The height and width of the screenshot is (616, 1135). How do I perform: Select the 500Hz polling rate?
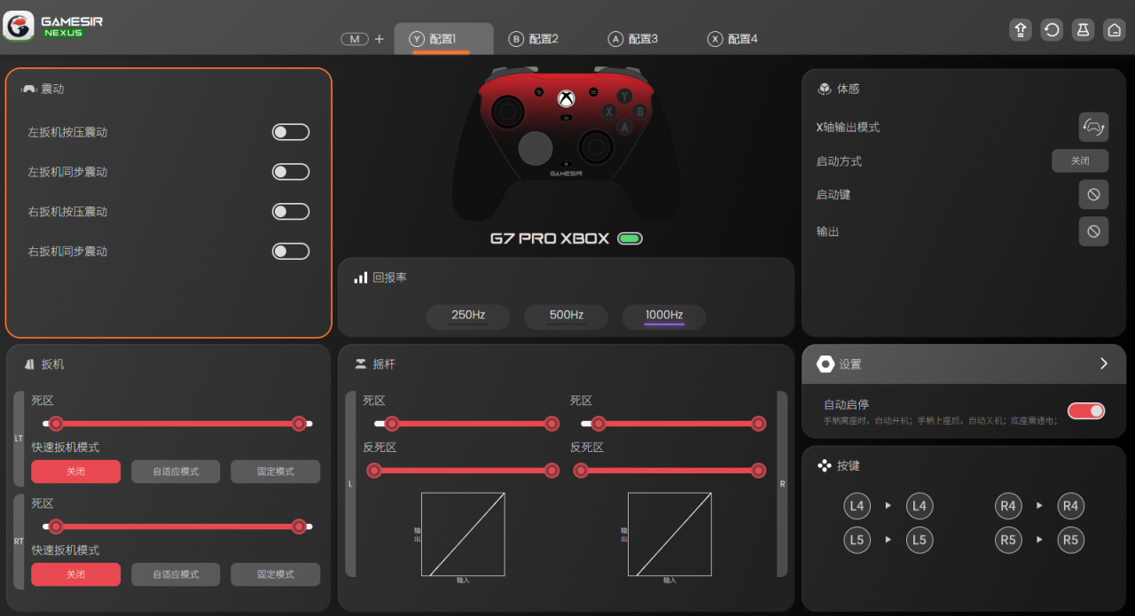[x=566, y=316]
